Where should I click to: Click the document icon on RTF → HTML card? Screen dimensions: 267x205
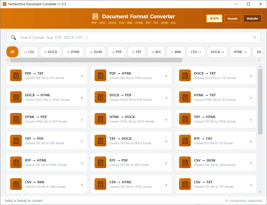pyautogui.click(x=16, y=163)
